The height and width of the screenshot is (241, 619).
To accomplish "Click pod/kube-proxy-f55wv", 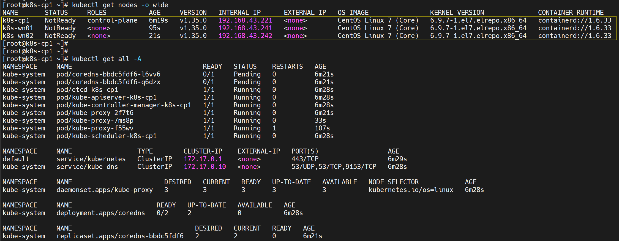I will [95, 128].
